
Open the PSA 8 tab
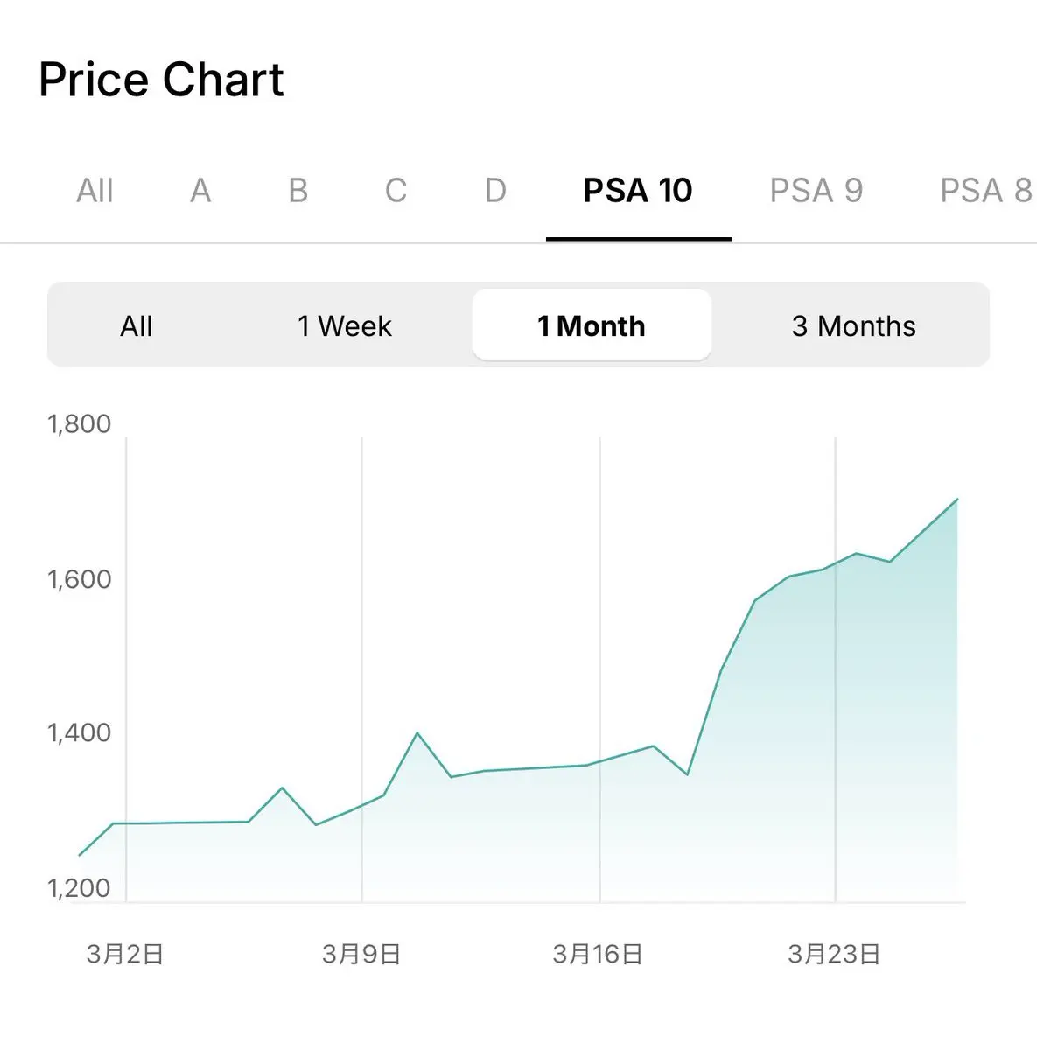pos(985,190)
